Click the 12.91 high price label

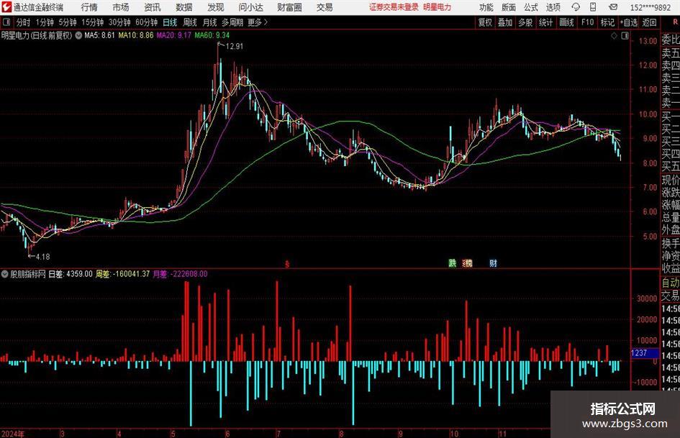tap(235, 47)
